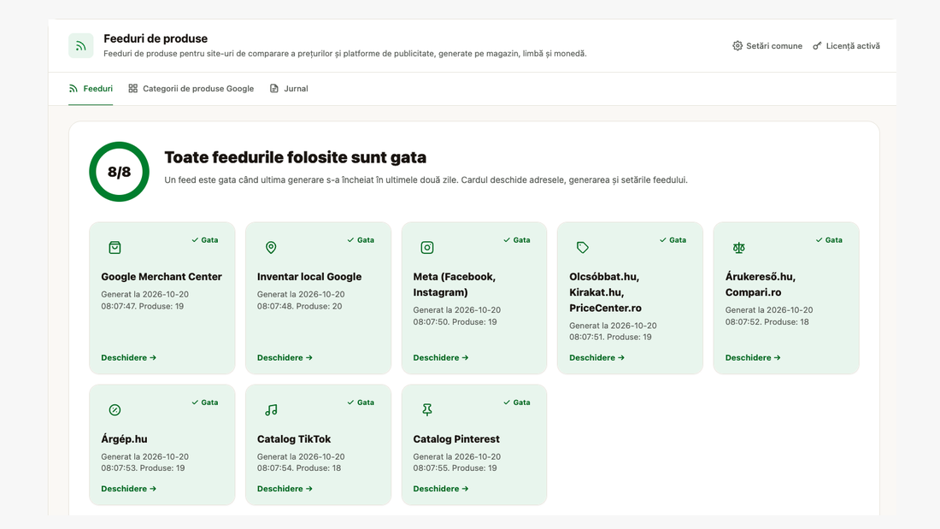The image size is (940, 529).
Task: Open the Catalog TikTok feed via Deschidere
Action: point(285,489)
